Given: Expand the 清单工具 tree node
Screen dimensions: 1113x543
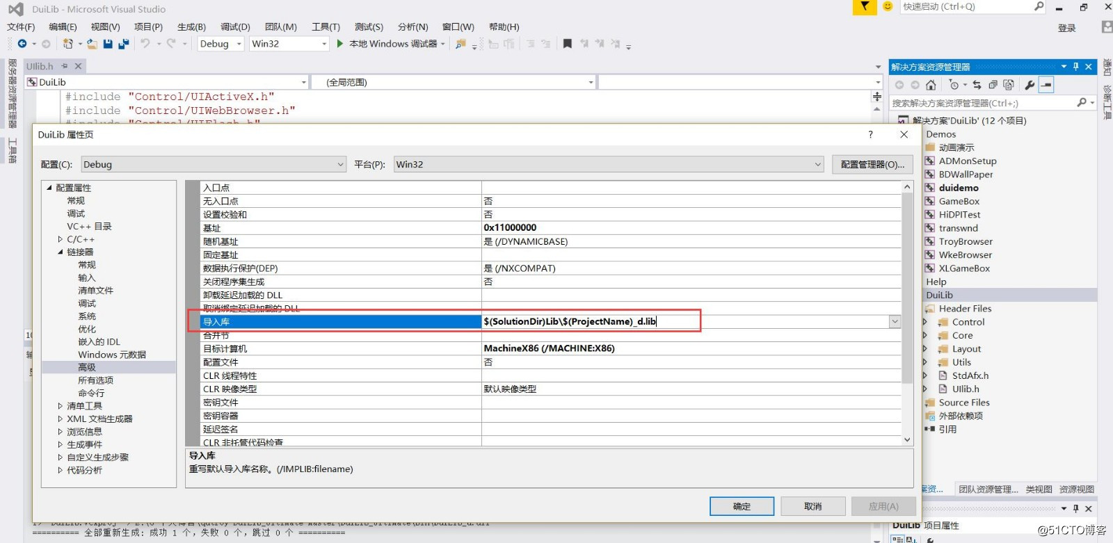Looking at the screenshot, I should pos(60,406).
